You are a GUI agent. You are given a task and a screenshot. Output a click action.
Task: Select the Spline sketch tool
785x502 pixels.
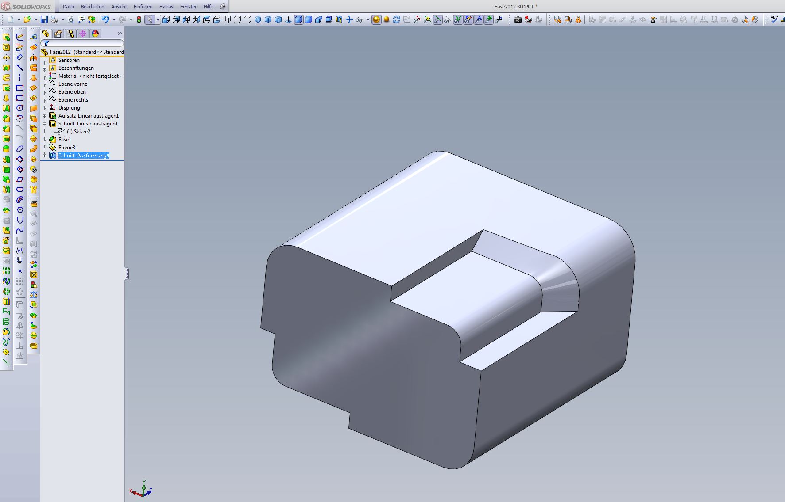pos(20,230)
